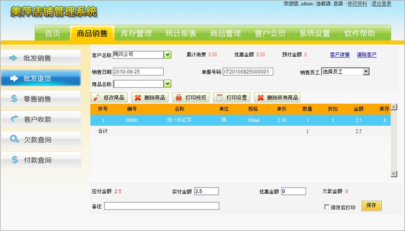Screen dimensions: 405x231
Task: Open the 客户名称 dropdown arrow
Action: (167, 55)
